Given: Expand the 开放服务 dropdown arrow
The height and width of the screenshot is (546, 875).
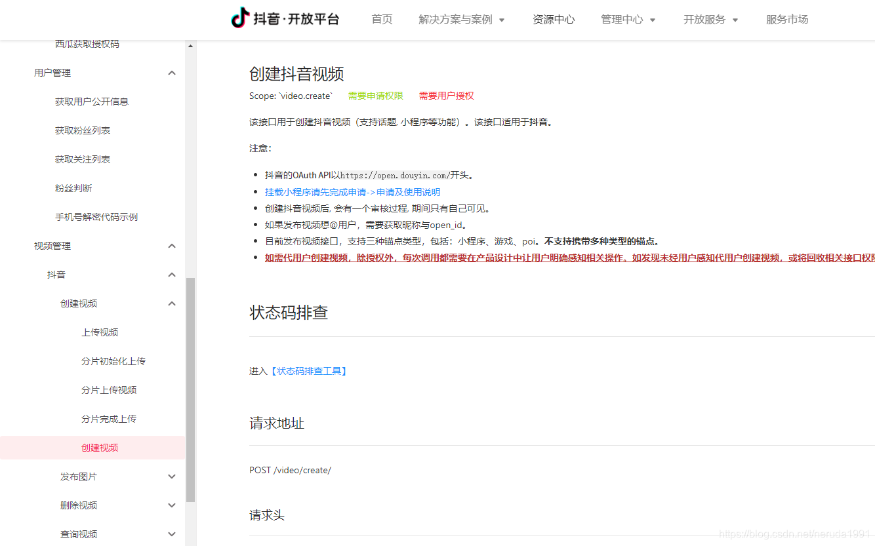Looking at the screenshot, I should click(735, 20).
